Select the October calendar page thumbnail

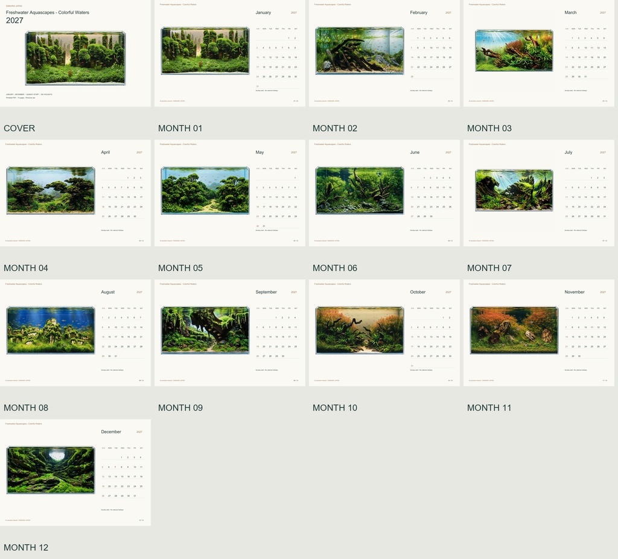384,333
